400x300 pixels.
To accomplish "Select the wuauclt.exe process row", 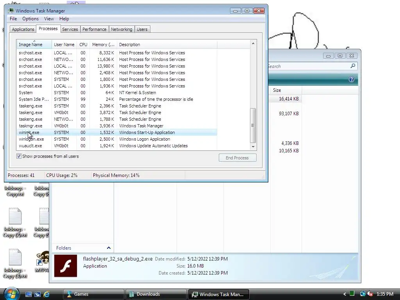I will click(x=117, y=146).
